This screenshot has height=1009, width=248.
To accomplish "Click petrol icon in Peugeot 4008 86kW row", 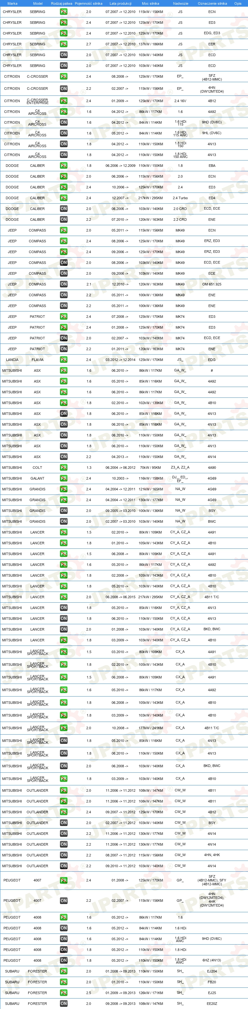I will point(63,917).
